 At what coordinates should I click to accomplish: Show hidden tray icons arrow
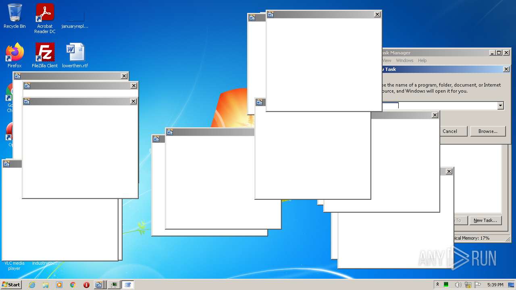click(x=437, y=285)
